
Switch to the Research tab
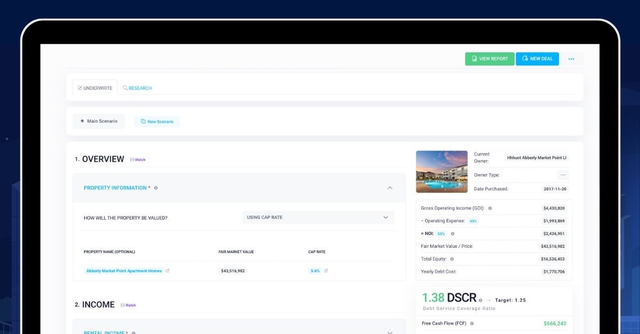point(137,88)
